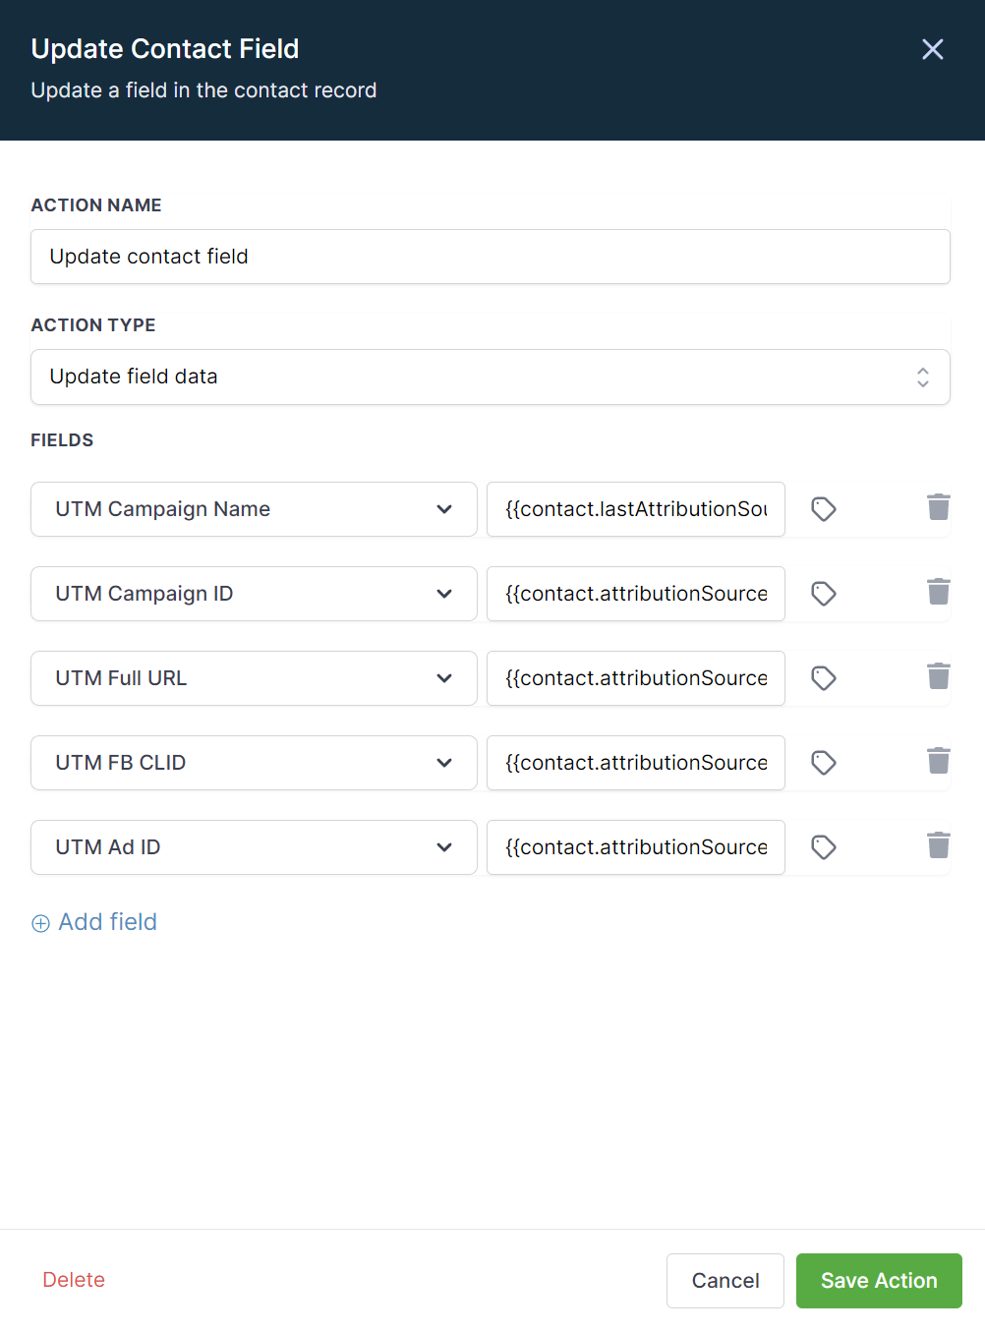Viewport: 985px width, 1332px height.
Task: Open tag picker for UTM Full URL
Action: click(824, 678)
